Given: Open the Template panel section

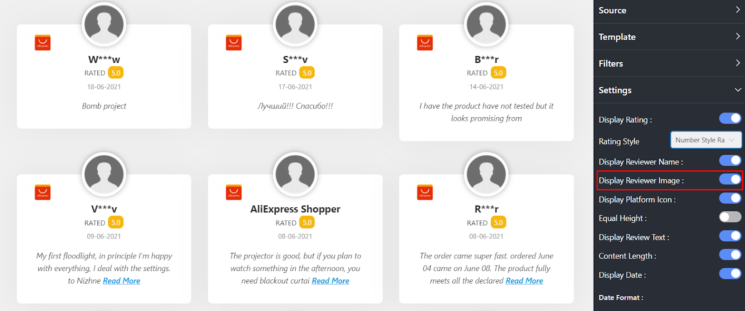Looking at the screenshot, I should [669, 37].
